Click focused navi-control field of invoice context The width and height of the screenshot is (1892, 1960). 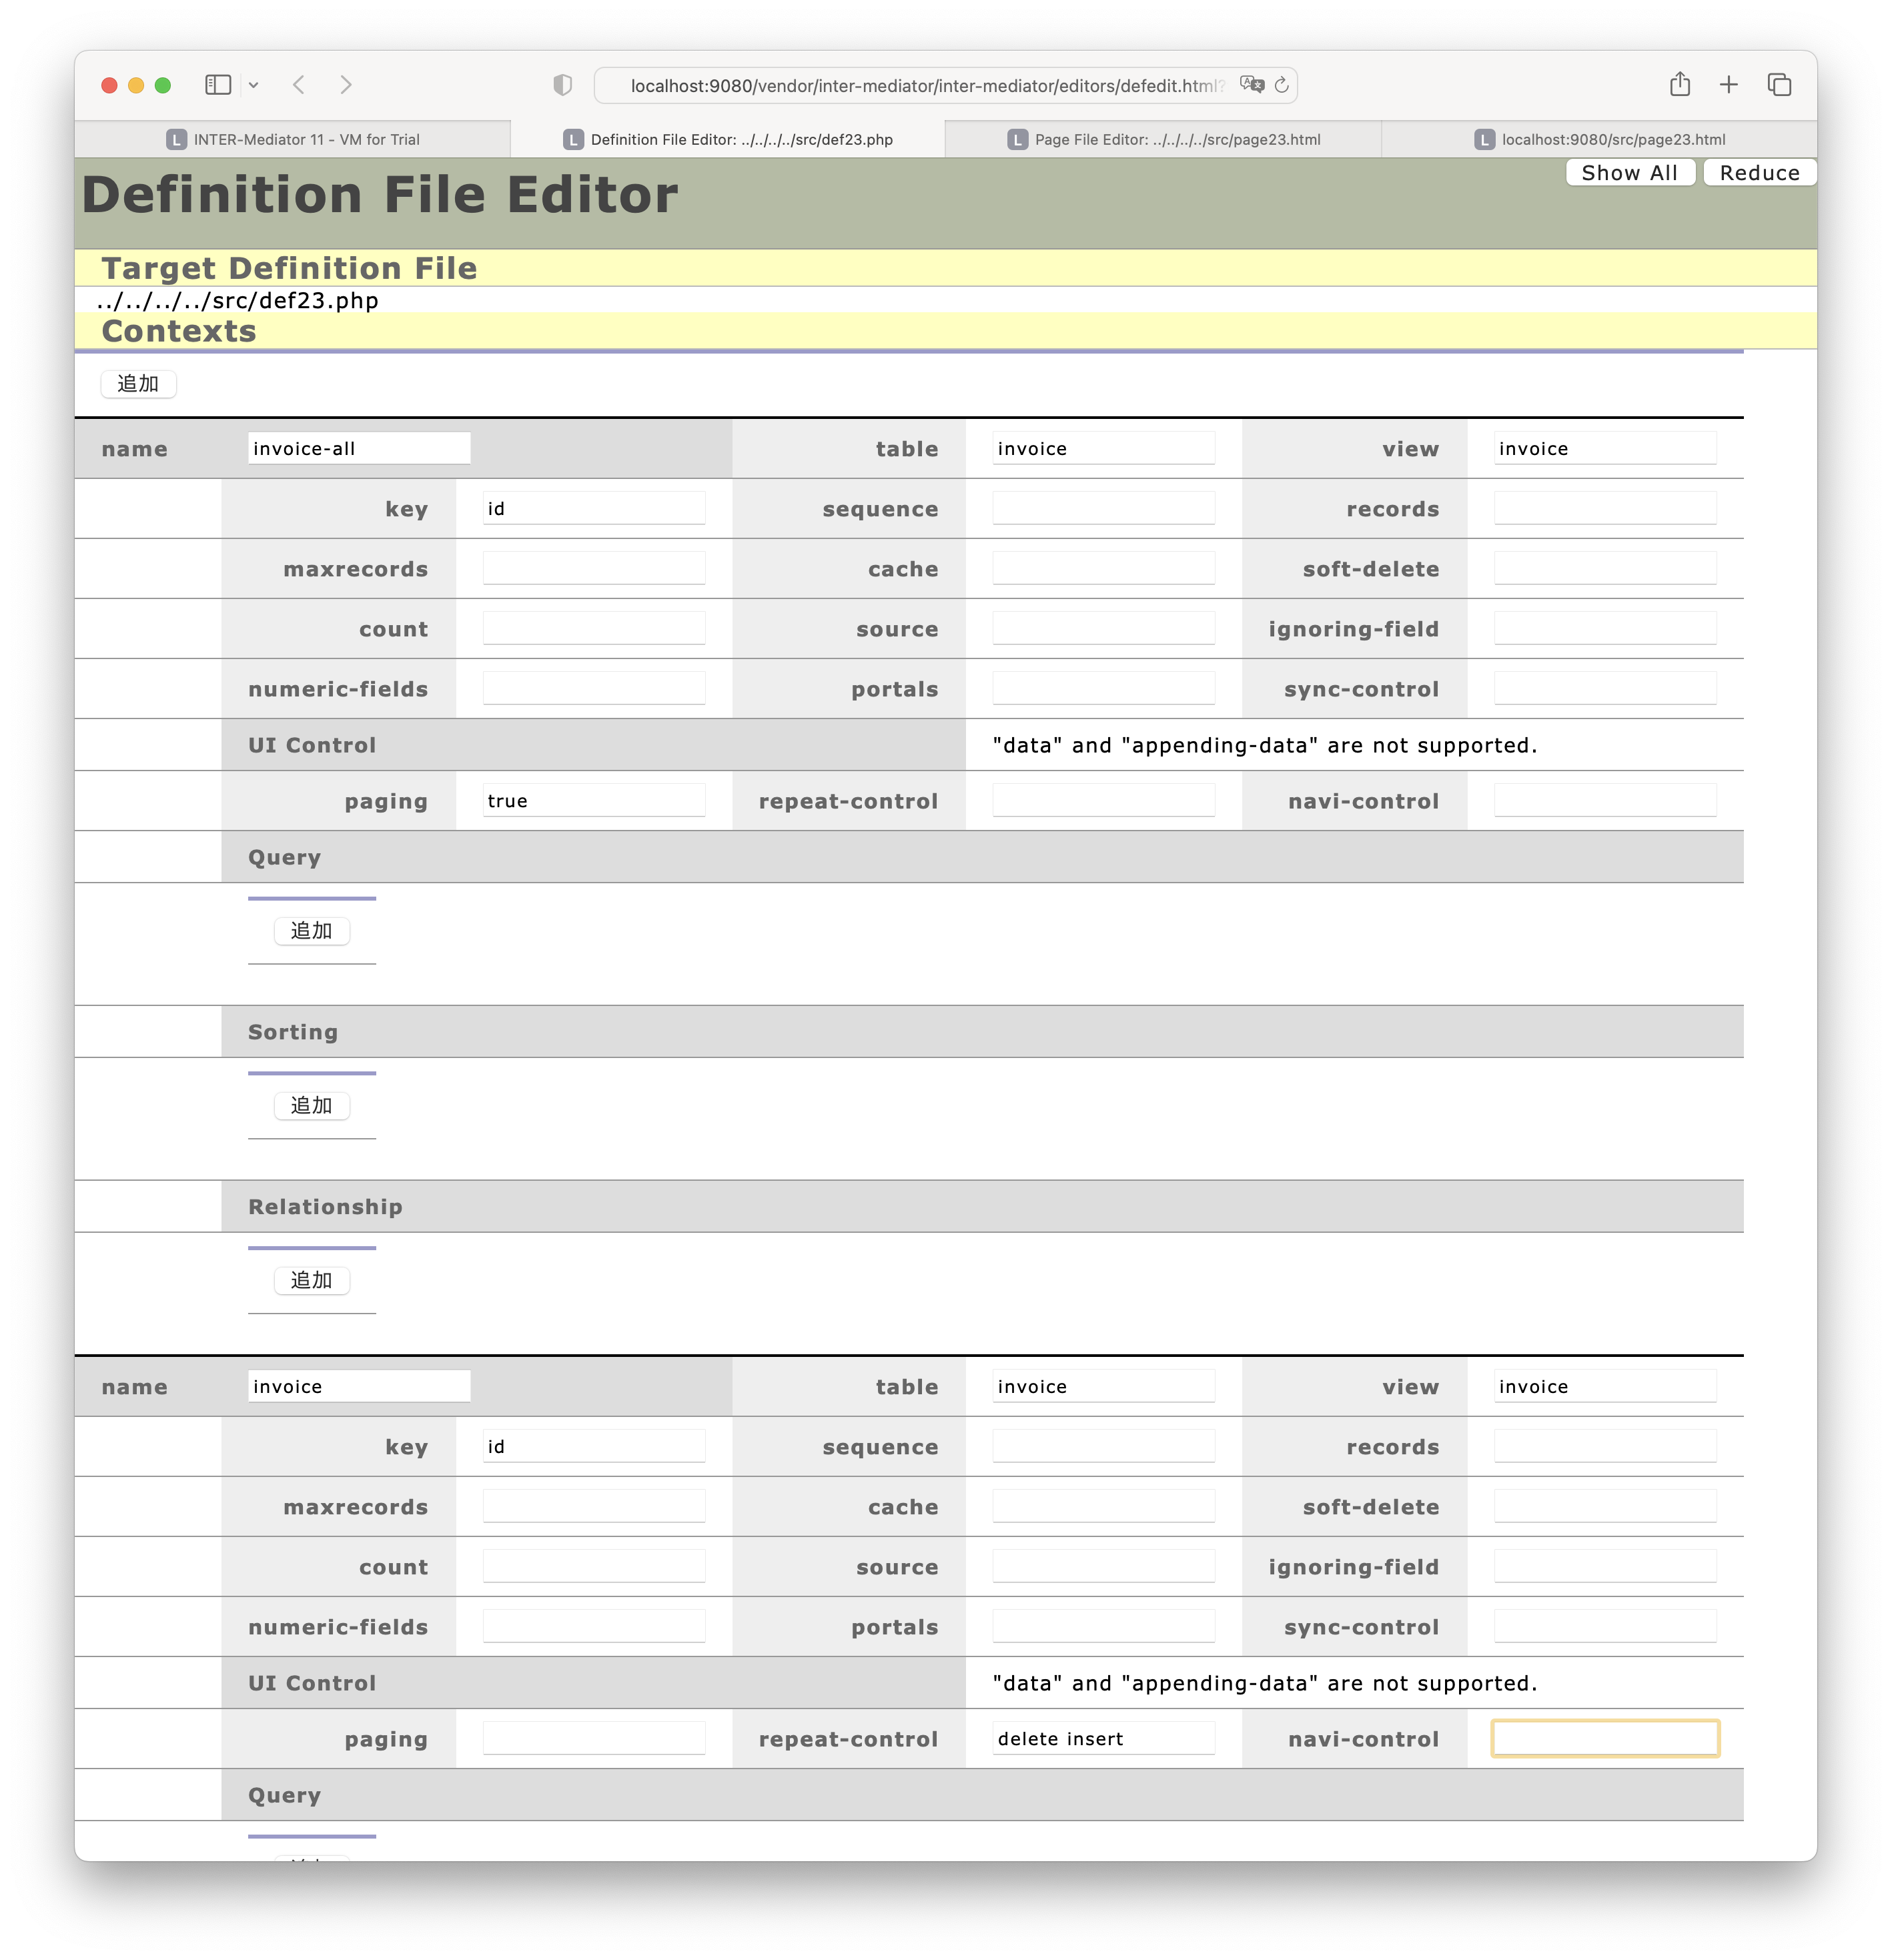pyautogui.click(x=1605, y=1738)
